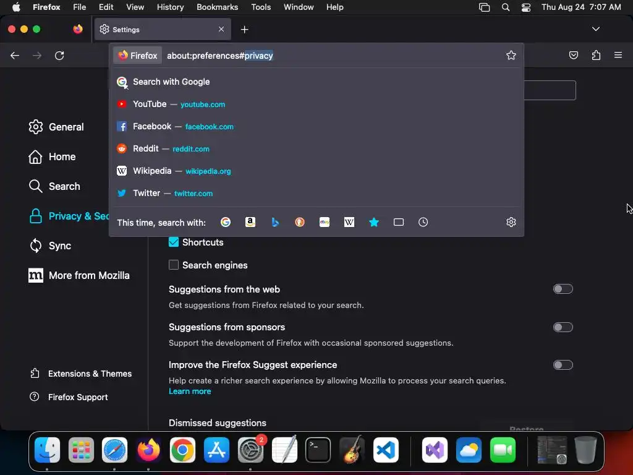Search this time with Google icon
Screen dimensions: 633x475
[x=226, y=222]
